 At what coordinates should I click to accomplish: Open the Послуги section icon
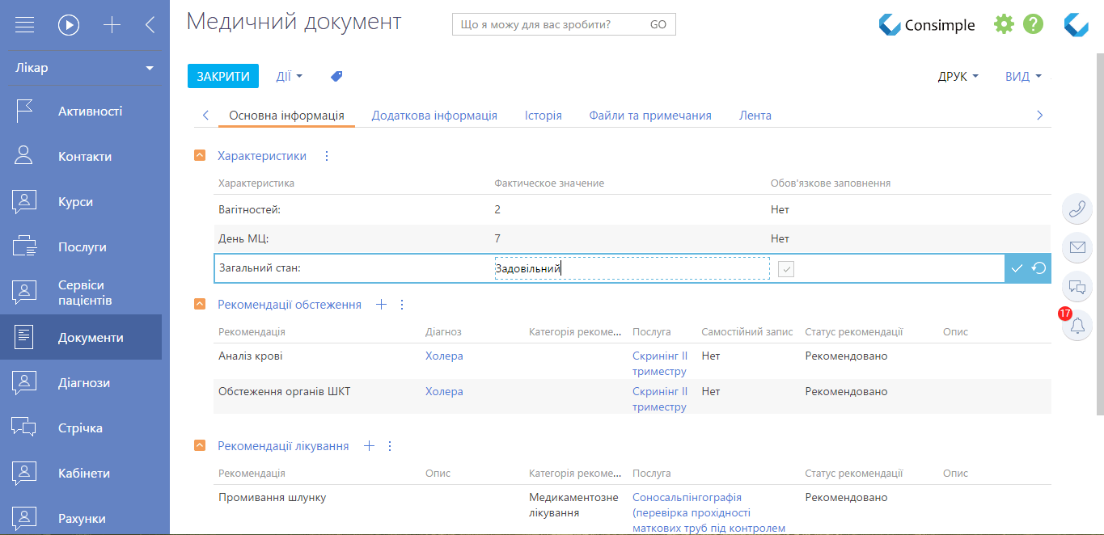[x=24, y=247]
